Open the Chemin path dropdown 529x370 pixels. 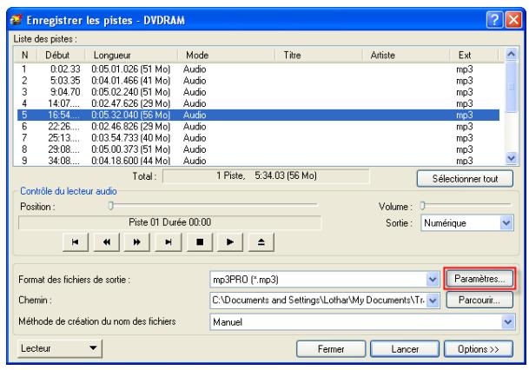433,301
